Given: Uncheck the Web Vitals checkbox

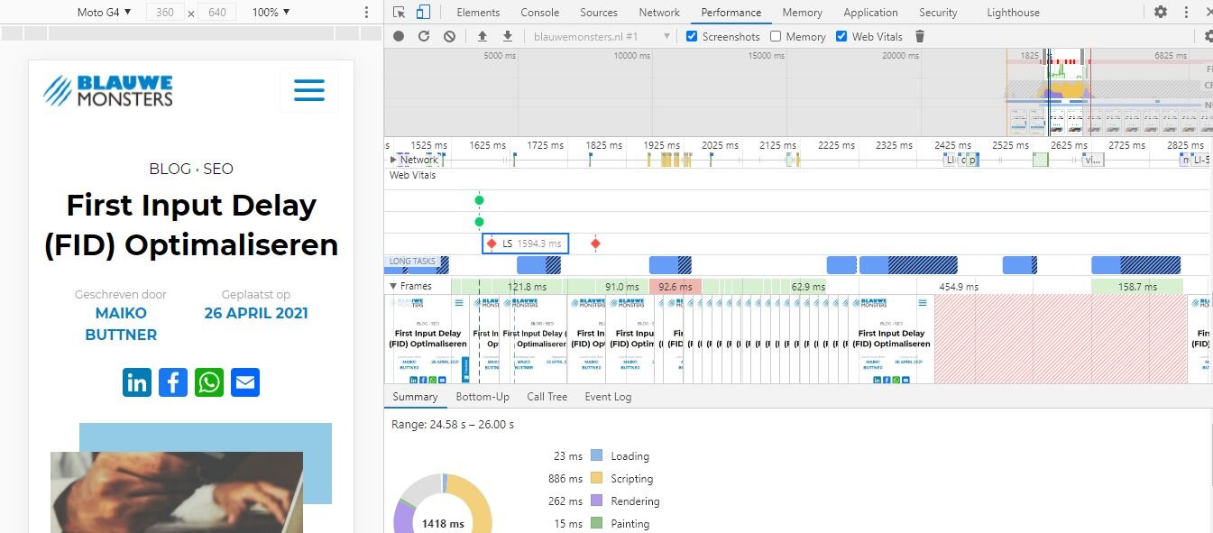Looking at the screenshot, I should 841,36.
